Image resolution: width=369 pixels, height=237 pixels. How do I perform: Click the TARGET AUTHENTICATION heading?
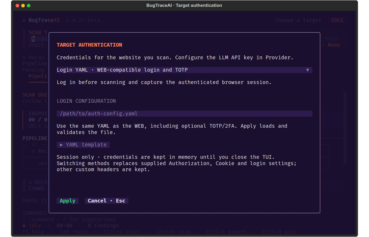[x=89, y=45]
